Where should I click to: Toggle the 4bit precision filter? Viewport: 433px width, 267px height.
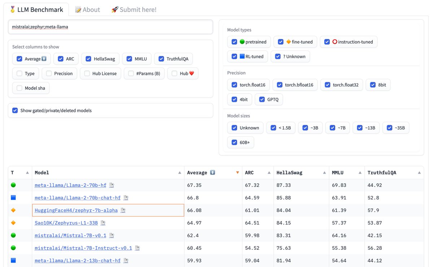tap(235, 99)
